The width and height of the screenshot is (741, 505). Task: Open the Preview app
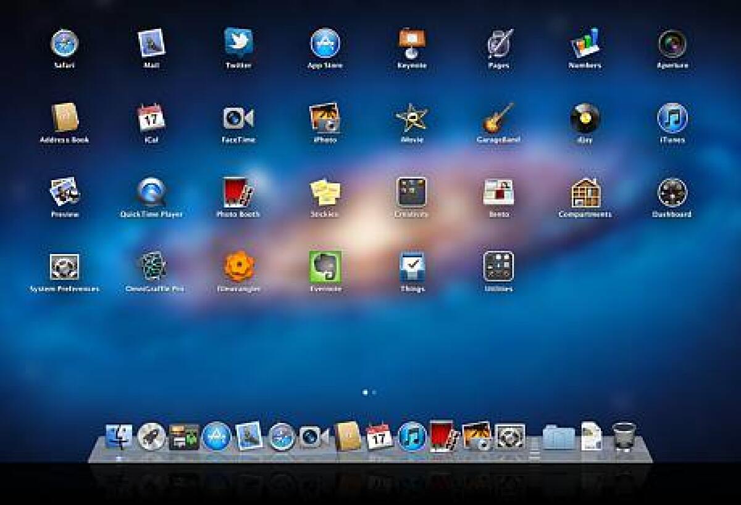tap(65, 192)
